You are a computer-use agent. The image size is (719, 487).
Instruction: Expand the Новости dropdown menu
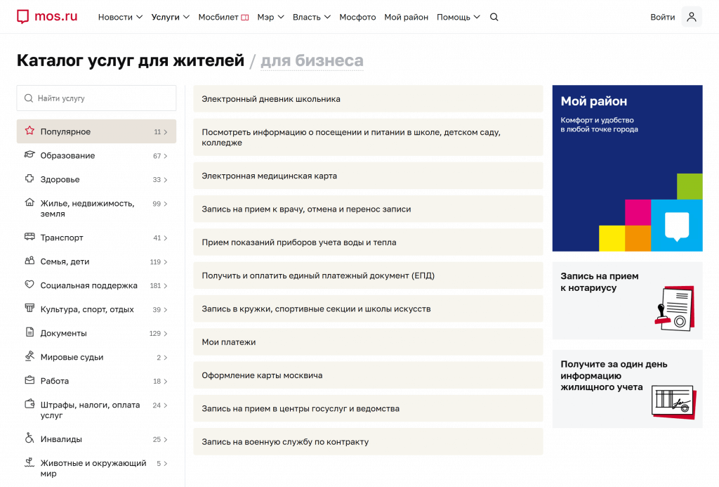120,17
